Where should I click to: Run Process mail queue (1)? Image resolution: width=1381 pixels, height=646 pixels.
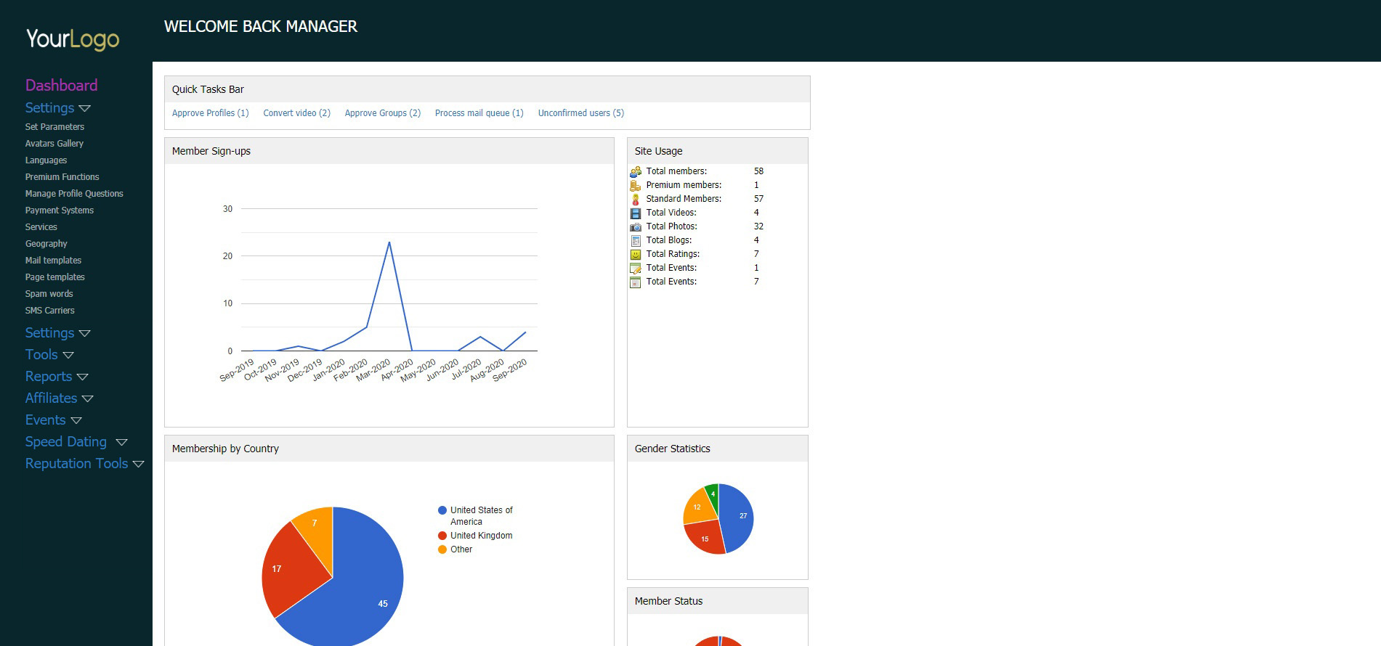tap(479, 113)
